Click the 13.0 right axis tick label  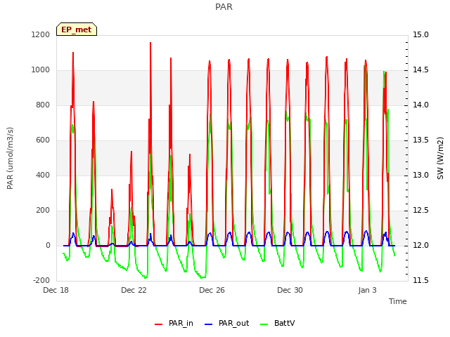(420, 175)
